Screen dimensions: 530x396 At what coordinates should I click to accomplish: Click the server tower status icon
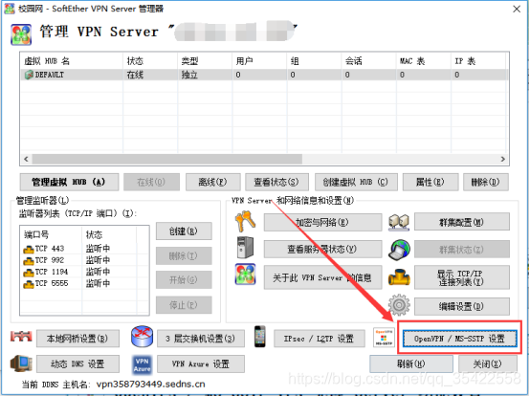pos(246,248)
